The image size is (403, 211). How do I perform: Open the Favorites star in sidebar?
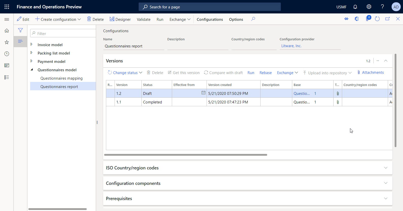click(7, 42)
